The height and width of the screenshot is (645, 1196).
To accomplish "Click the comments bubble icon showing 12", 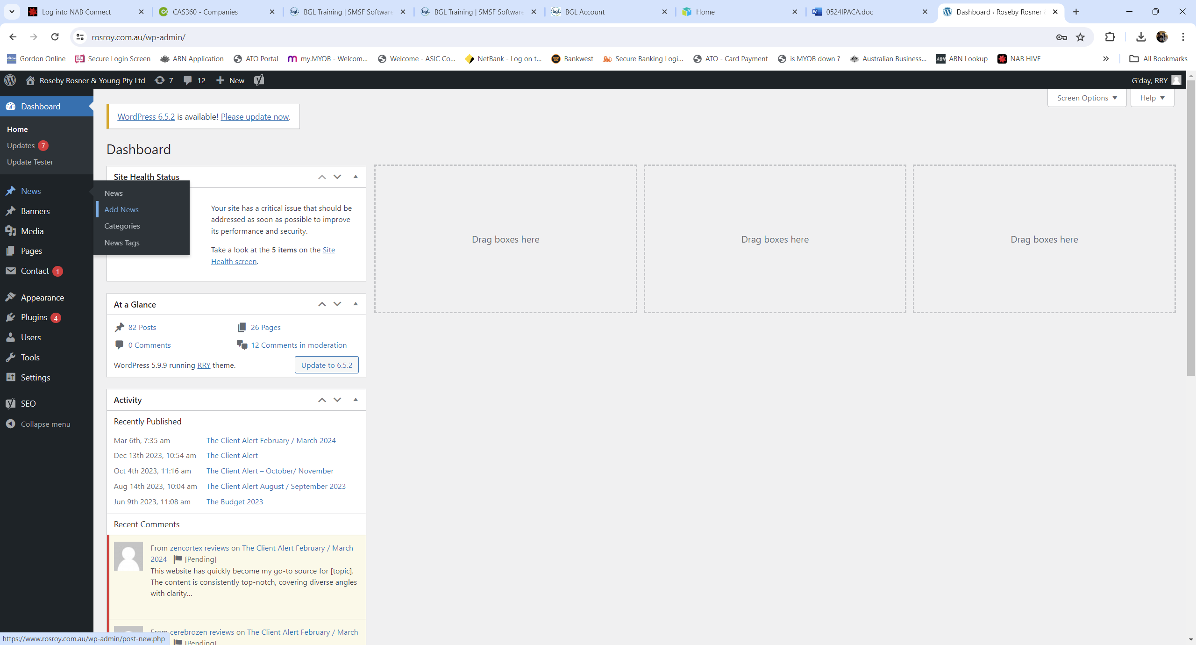I will tap(194, 80).
